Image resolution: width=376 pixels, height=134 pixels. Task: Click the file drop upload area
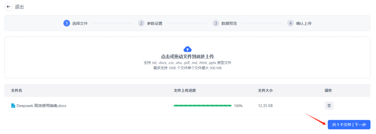pos(187,57)
